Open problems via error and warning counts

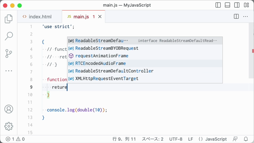(x=15, y=139)
